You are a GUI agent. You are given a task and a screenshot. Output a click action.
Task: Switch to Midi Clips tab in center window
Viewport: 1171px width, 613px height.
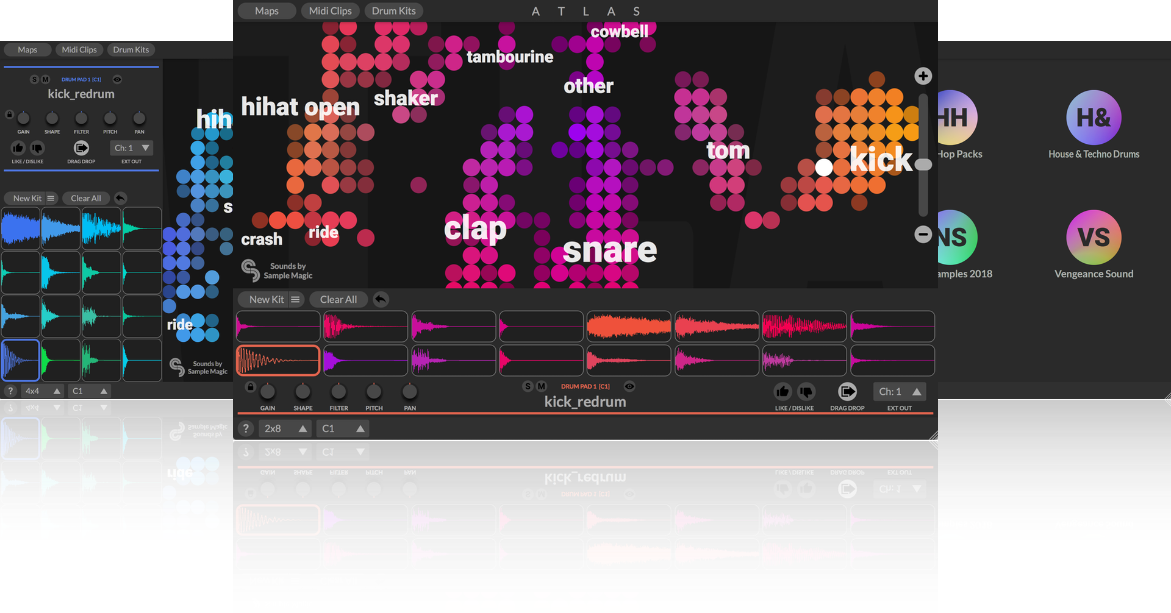pyautogui.click(x=330, y=11)
